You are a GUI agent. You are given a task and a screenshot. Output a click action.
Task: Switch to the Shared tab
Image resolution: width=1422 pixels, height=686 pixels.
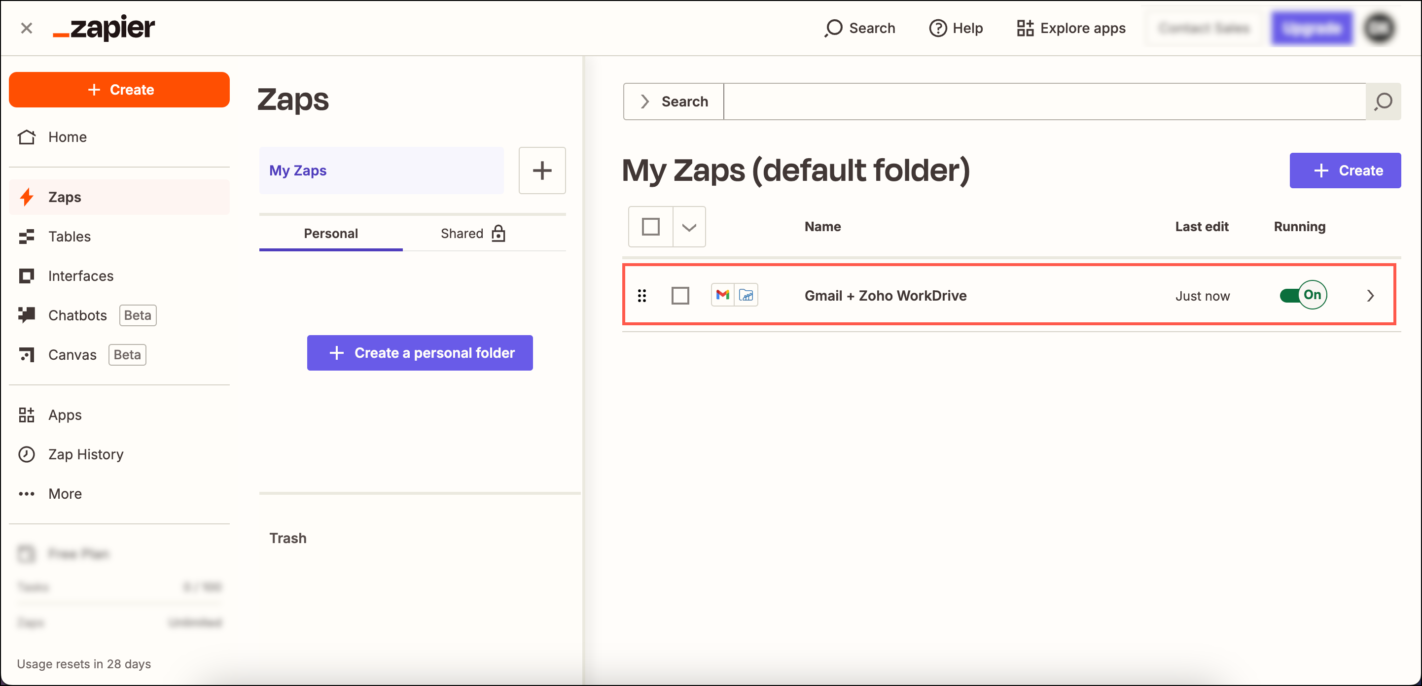click(x=472, y=234)
